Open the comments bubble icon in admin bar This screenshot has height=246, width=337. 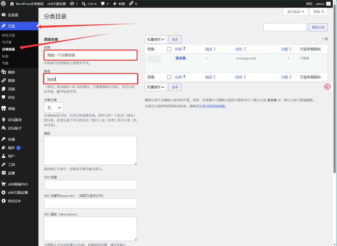tap(103, 4)
